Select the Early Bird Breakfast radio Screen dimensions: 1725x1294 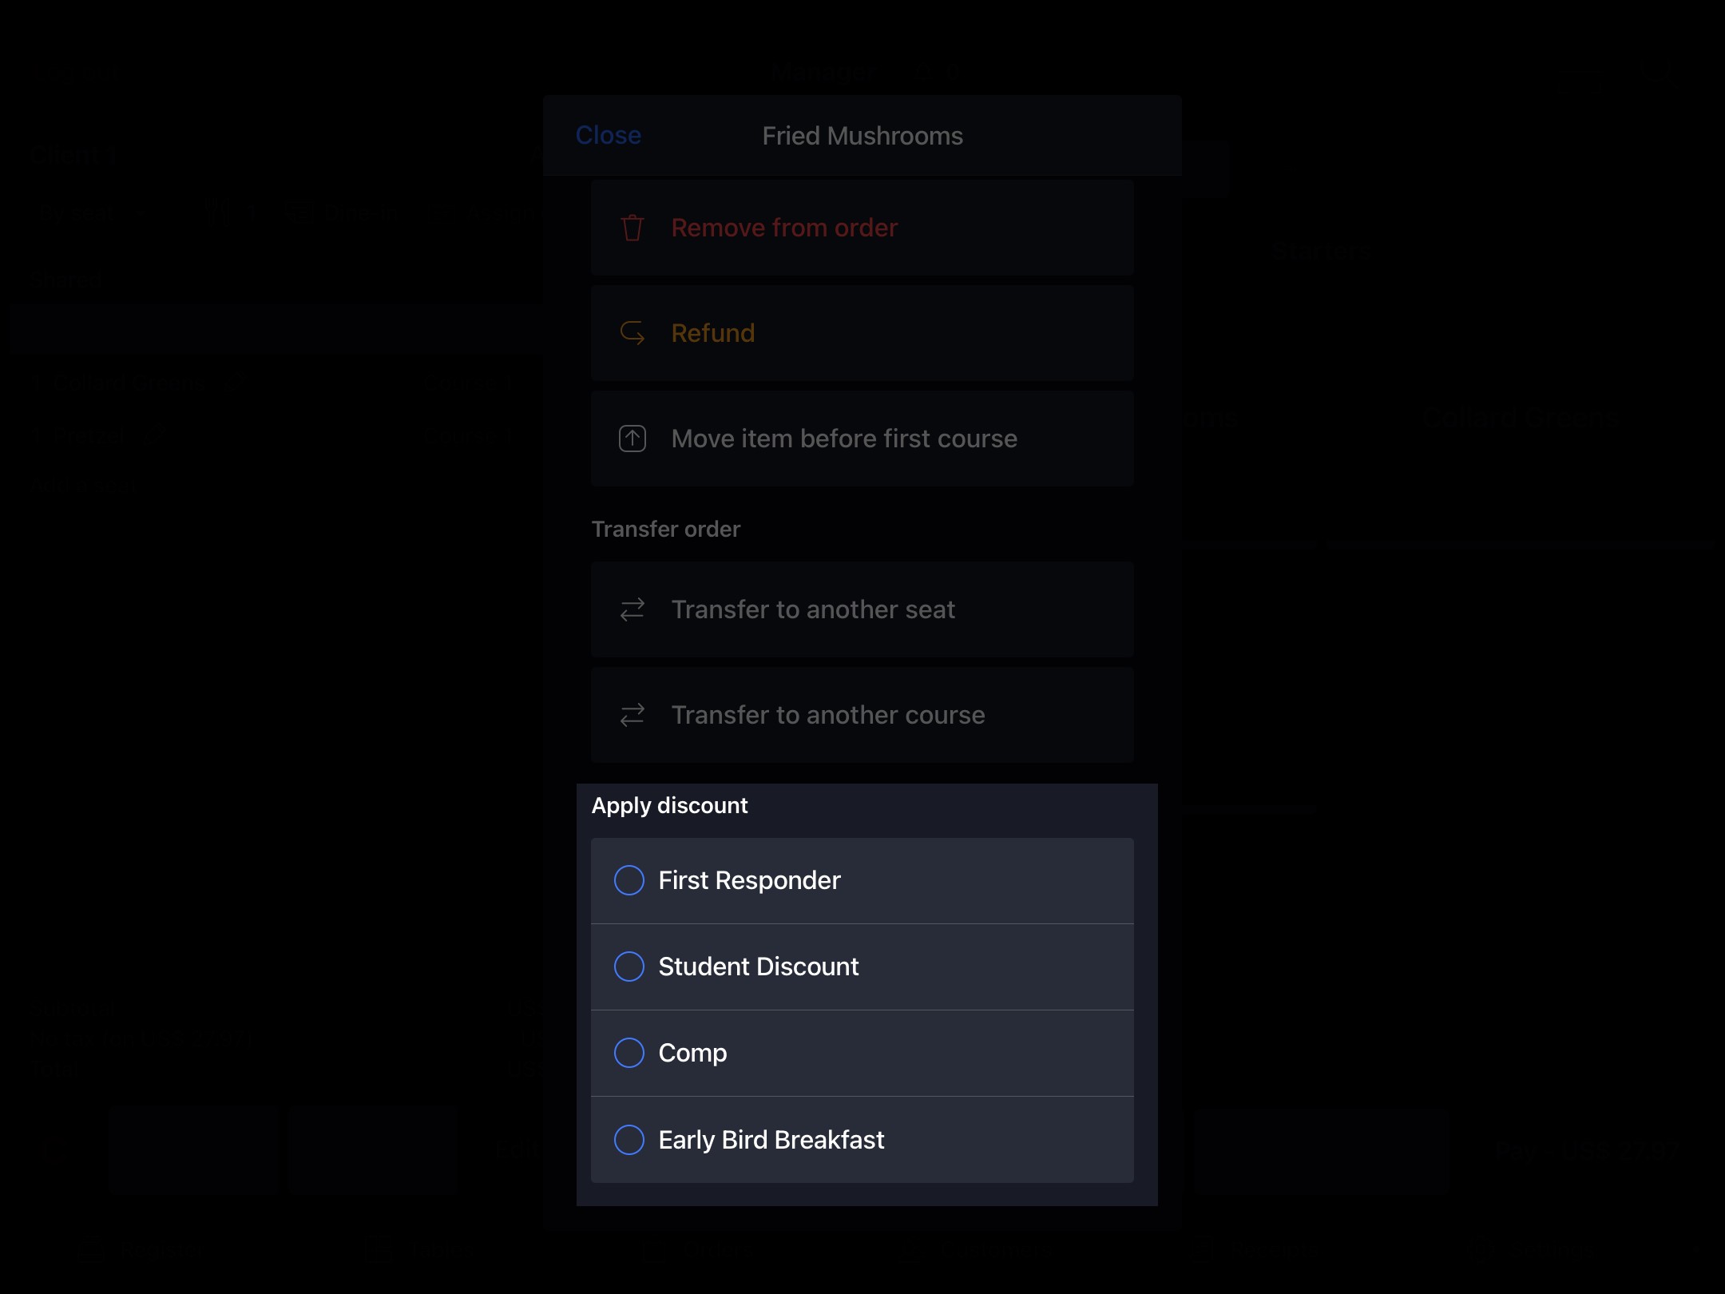click(x=629, y=1140)
